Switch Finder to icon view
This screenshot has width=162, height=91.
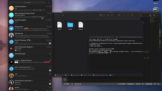pos(101,15)
